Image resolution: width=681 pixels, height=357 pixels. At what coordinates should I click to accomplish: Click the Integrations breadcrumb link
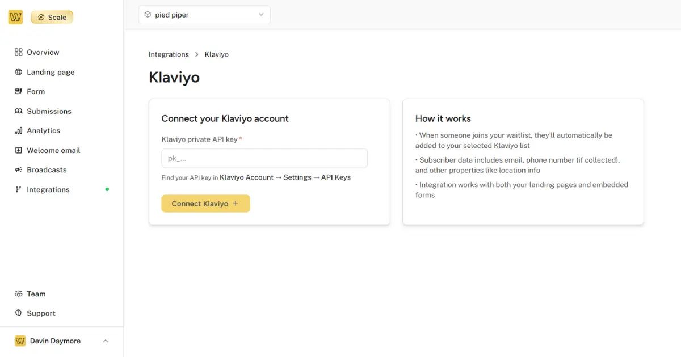(x=169, y=54)
